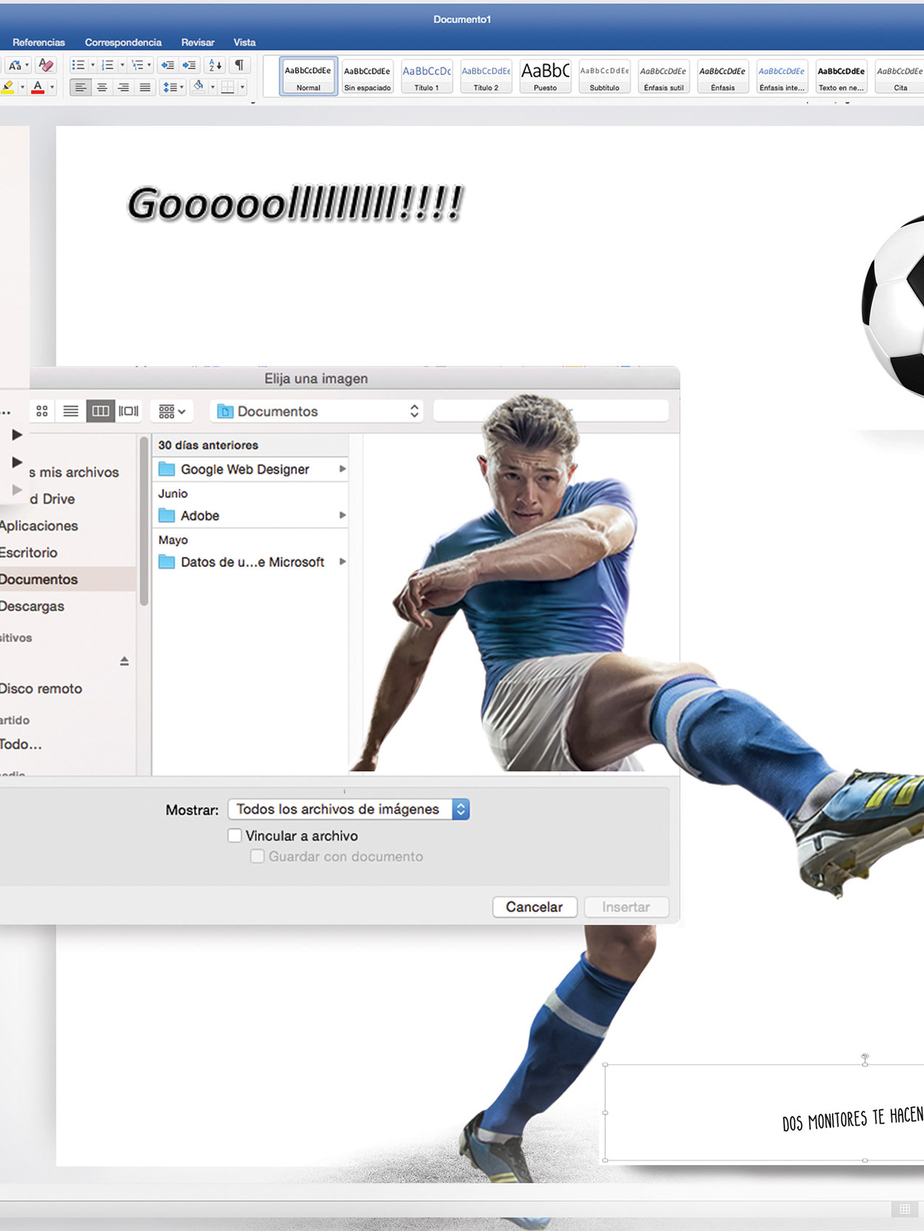
Task: Click the Cancelar button
Action: coord(534,907)
